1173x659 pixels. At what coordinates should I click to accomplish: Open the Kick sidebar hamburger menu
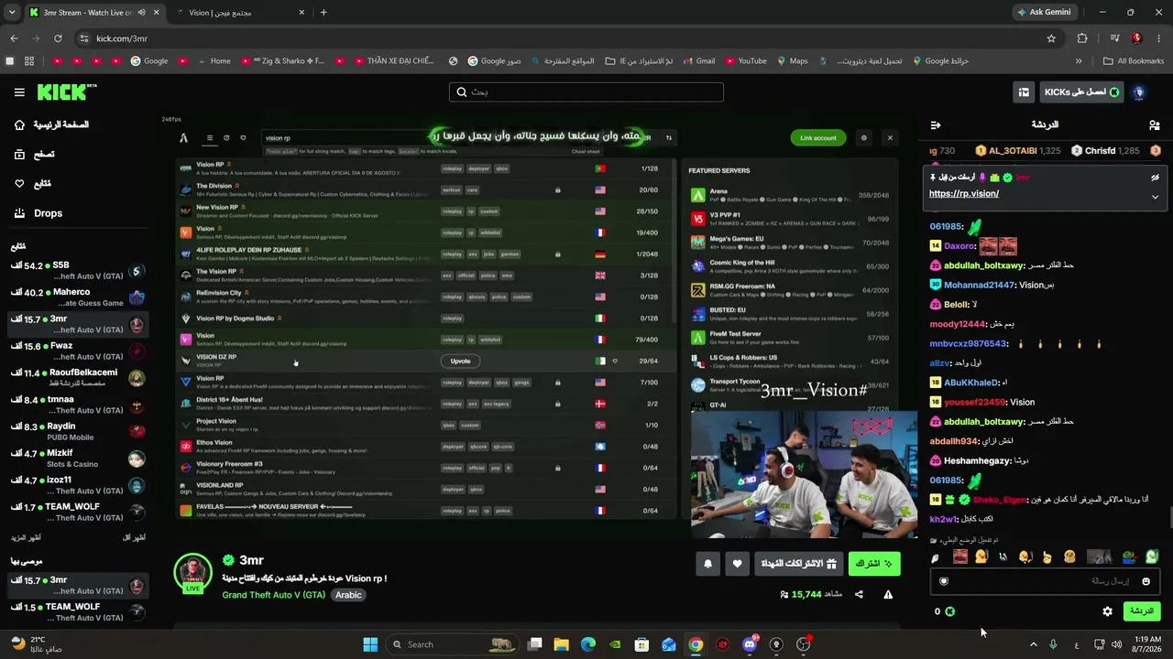pos(19,92)
